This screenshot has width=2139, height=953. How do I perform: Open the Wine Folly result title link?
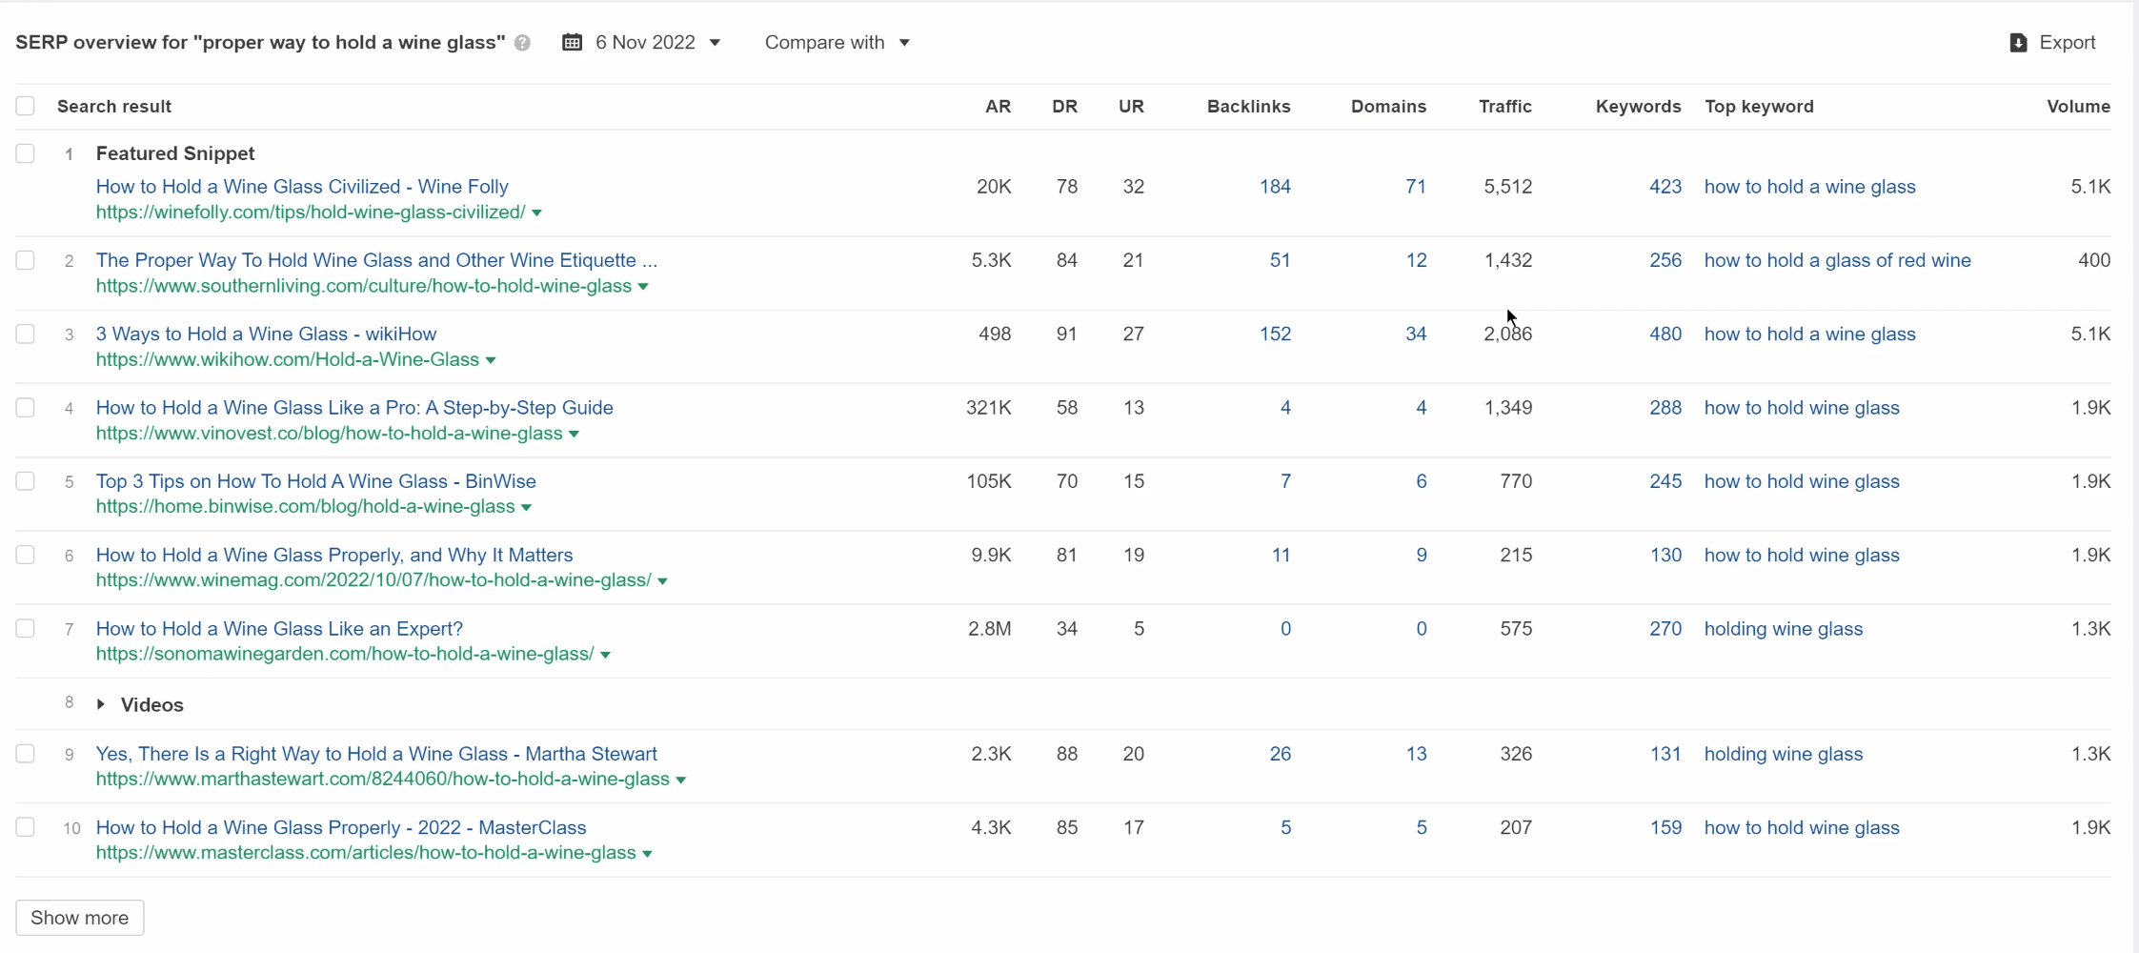(x=302, y=187)
